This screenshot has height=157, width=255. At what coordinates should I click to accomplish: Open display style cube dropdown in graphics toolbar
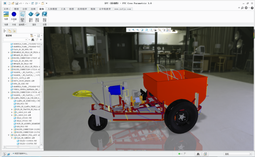(x=146, y=30)
